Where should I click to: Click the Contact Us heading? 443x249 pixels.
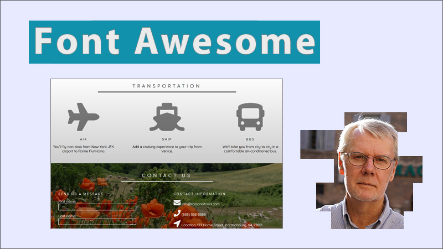tap(166, 176)
